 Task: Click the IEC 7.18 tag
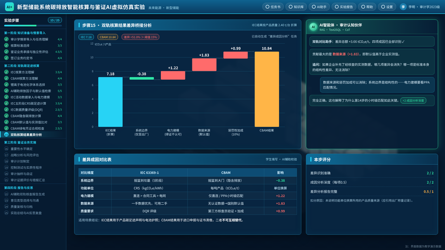pos(86,37)
